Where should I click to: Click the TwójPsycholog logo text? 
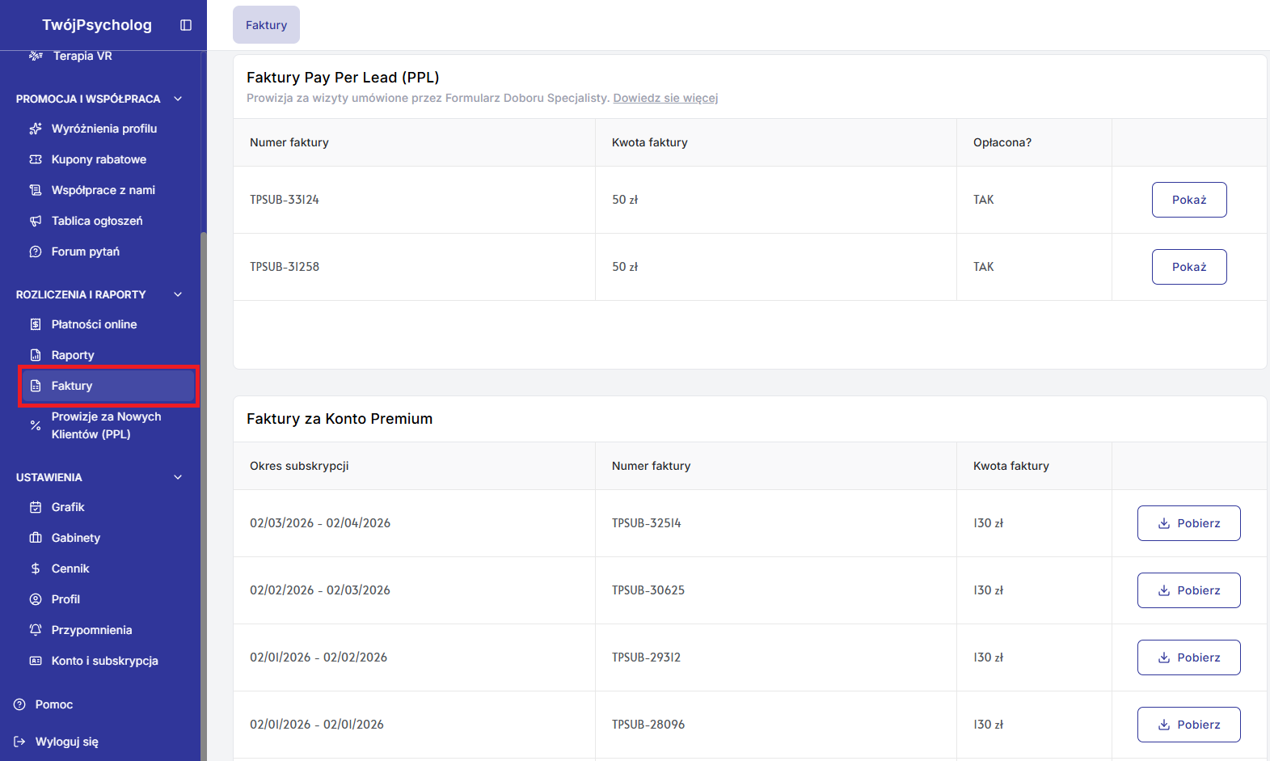pyautogui.click(x=97, y=25)
